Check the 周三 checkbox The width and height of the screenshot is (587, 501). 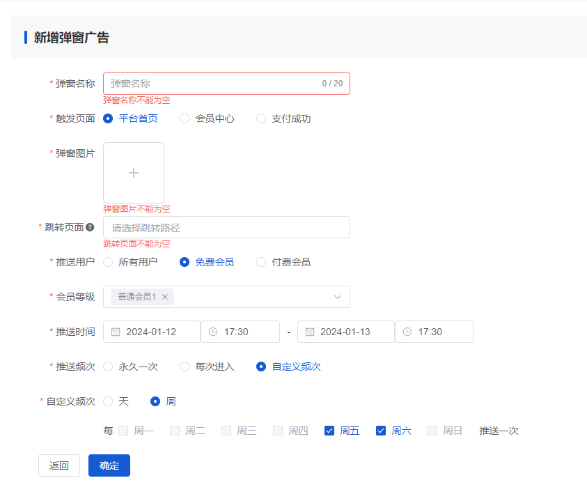(x=226, y=431)
